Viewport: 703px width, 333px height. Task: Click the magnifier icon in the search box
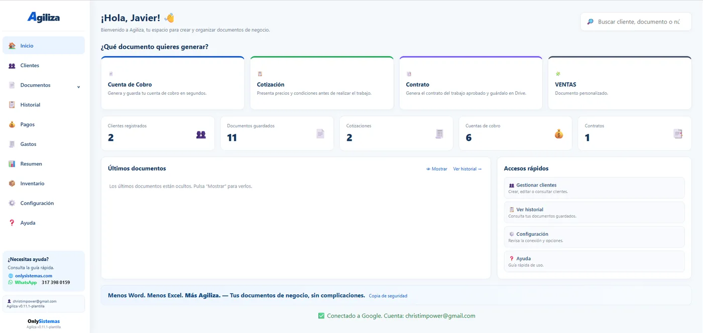(x=591, y=22)
